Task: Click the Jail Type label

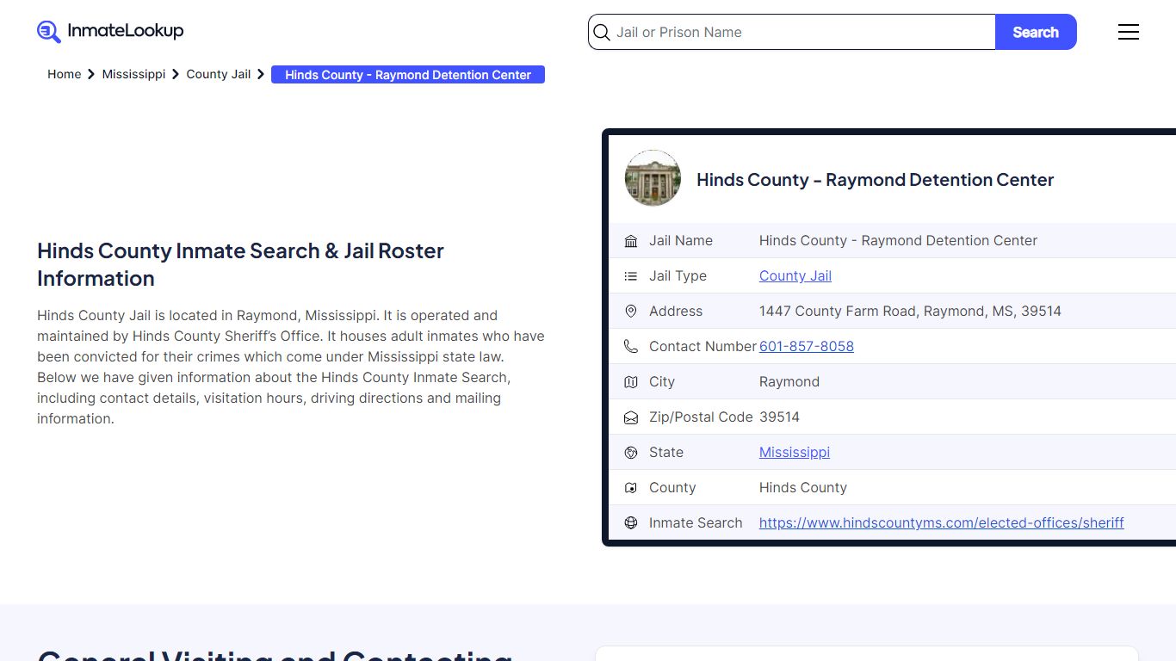Action: pos(678,275)
